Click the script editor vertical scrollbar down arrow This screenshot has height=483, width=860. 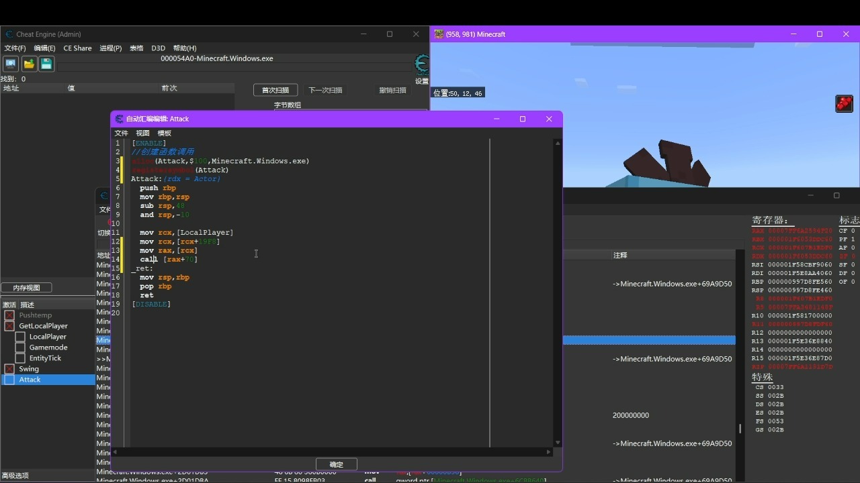pyautogui.click(x=558, y=443)
